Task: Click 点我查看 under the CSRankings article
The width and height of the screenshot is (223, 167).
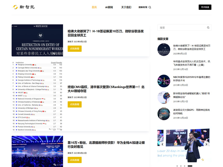Action: coord(74,104)
